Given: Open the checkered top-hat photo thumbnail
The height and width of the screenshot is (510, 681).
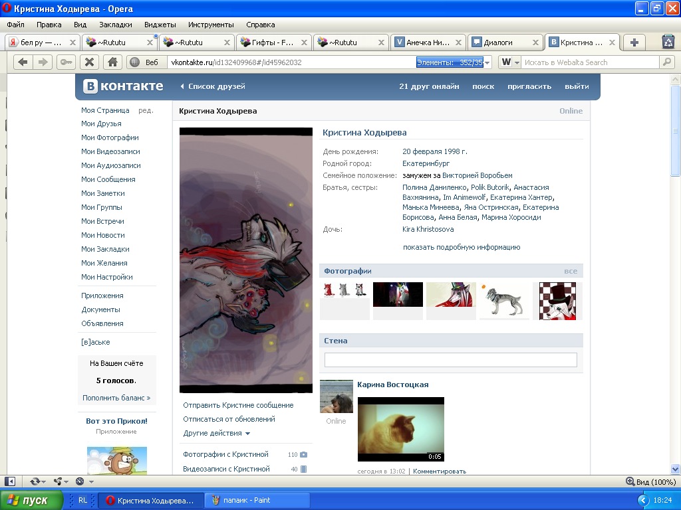Looking at the screenshot, I should click(x=558, y=301).
